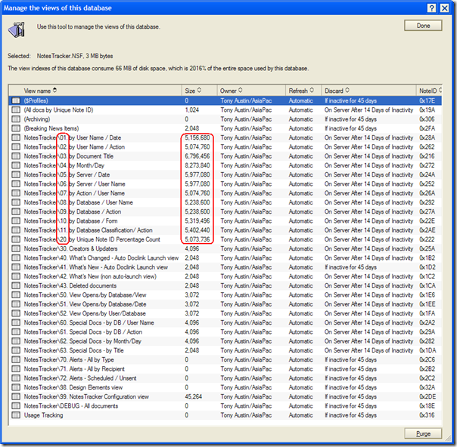Tick checkbox for 03. by Document Title
The image size is (457, 447).
16,156
